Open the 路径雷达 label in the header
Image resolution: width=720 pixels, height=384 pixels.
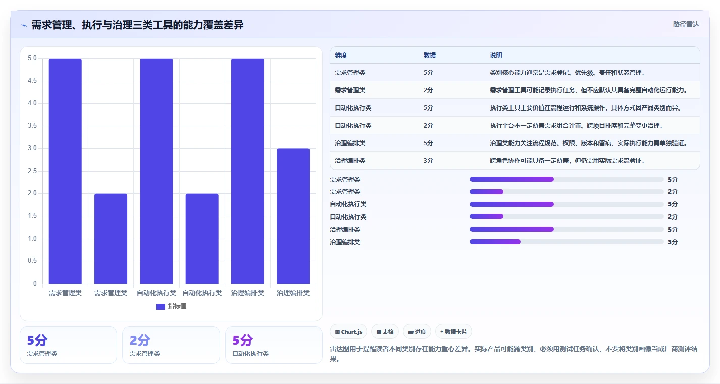coord(686,24)
